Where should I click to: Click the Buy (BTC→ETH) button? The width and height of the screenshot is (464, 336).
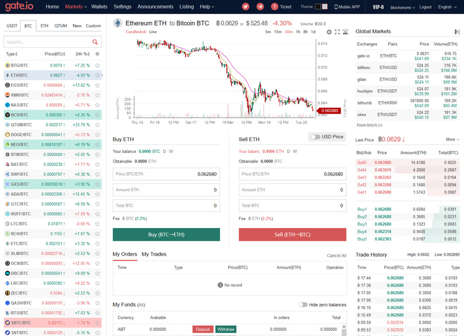[167, 234]
